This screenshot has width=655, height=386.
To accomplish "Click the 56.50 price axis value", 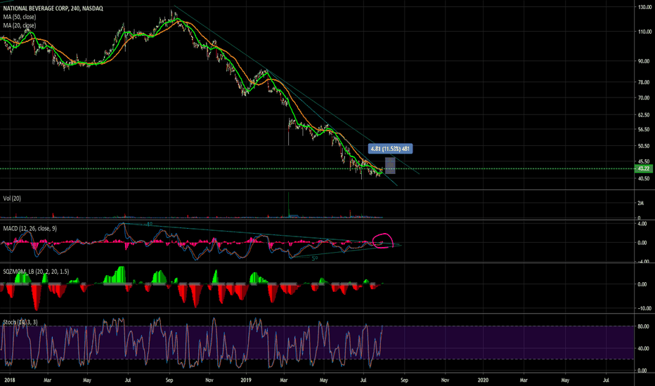I will tap(644, 129).
